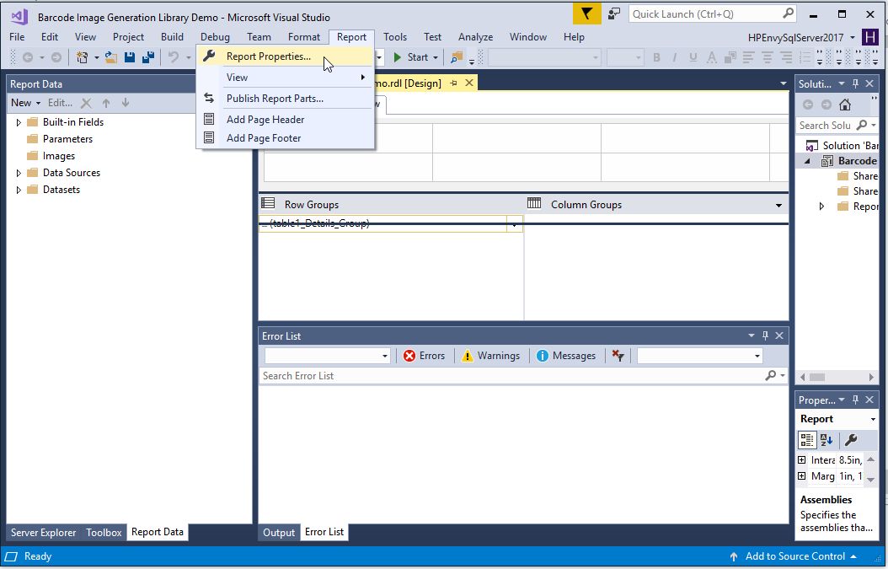
Task: Click the Save All toolbar icon
Action: pos(148,57)
